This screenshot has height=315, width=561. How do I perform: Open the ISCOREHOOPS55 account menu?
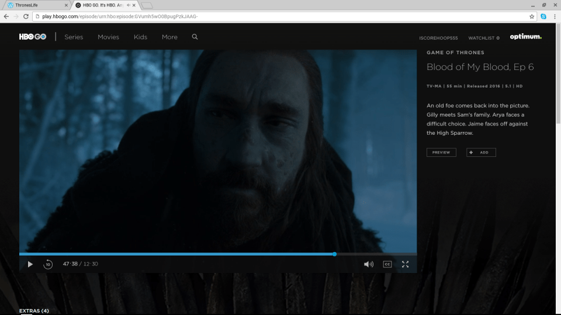coord(438,38)
